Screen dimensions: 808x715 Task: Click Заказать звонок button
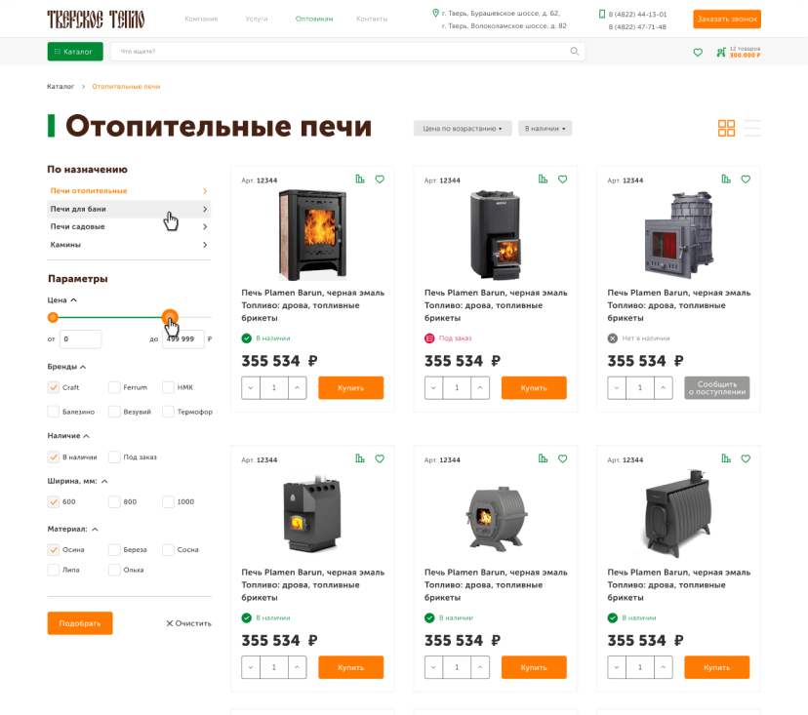pos(727,20)
